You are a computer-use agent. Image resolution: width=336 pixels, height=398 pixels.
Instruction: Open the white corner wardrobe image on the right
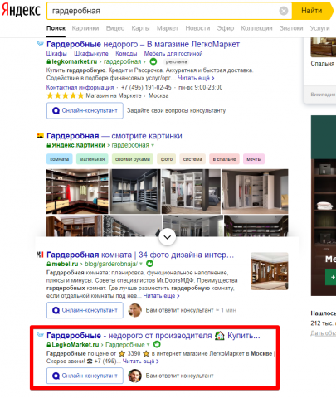(255, 192)
